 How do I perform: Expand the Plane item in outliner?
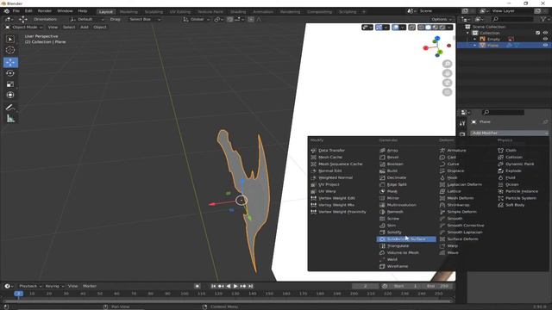[475, 46]
